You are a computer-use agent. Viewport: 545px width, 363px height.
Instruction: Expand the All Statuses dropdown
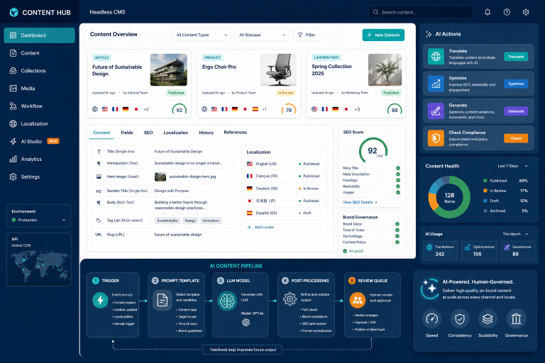click(262, 35)
